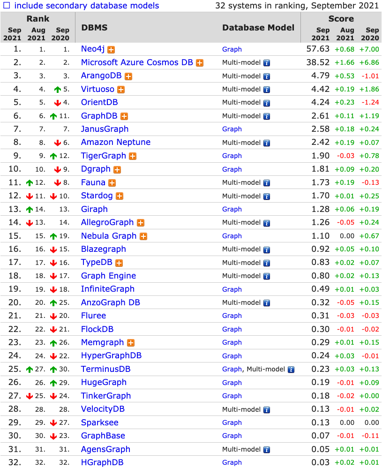Open the OrientDB database page

pos(99,102)
